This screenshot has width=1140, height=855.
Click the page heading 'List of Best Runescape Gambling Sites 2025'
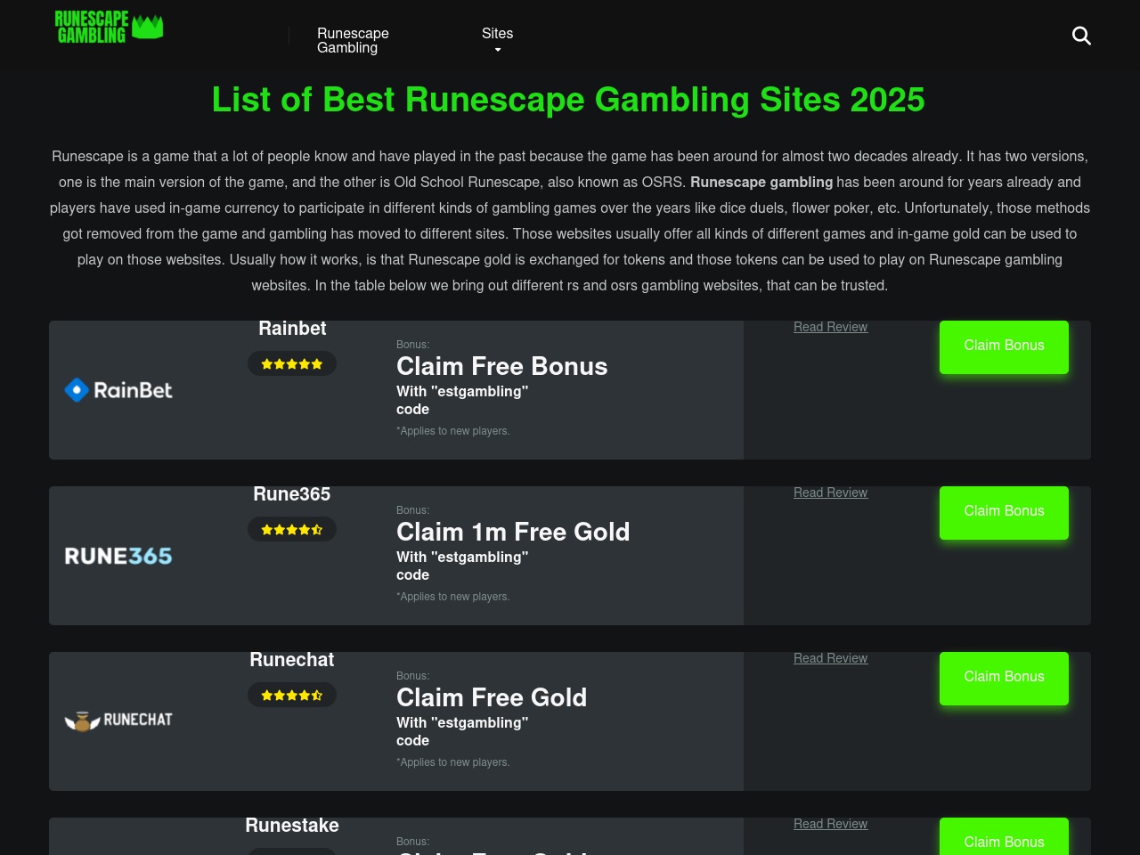coord(568,100)
